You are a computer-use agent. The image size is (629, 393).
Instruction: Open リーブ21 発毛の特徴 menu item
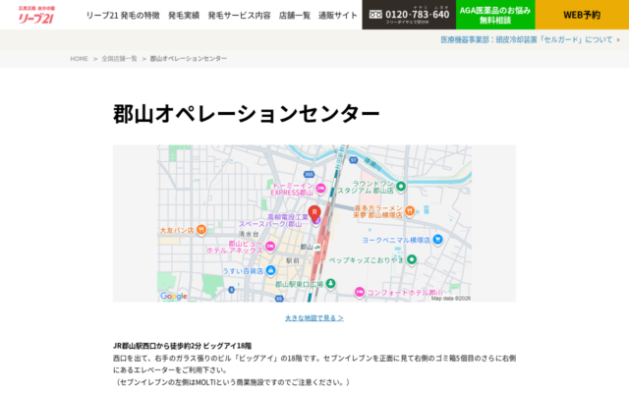[123, 15]
